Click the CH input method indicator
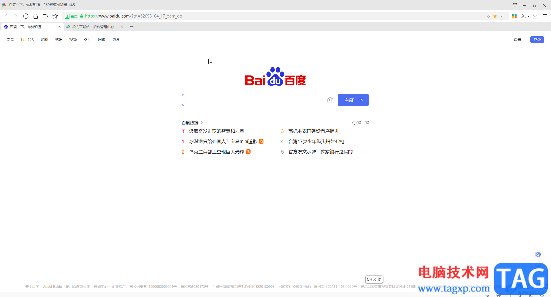Screen dimensions: 551x297 click(374, 279)
